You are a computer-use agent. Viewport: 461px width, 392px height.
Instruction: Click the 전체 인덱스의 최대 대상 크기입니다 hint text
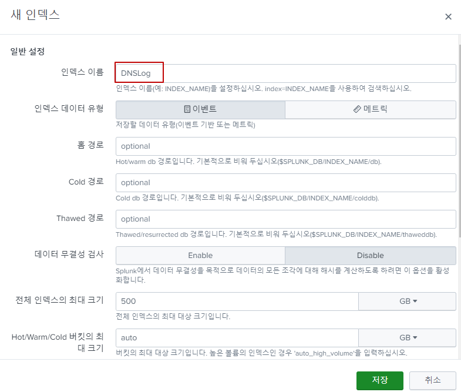pyautogui.click(x=173, y=316)
